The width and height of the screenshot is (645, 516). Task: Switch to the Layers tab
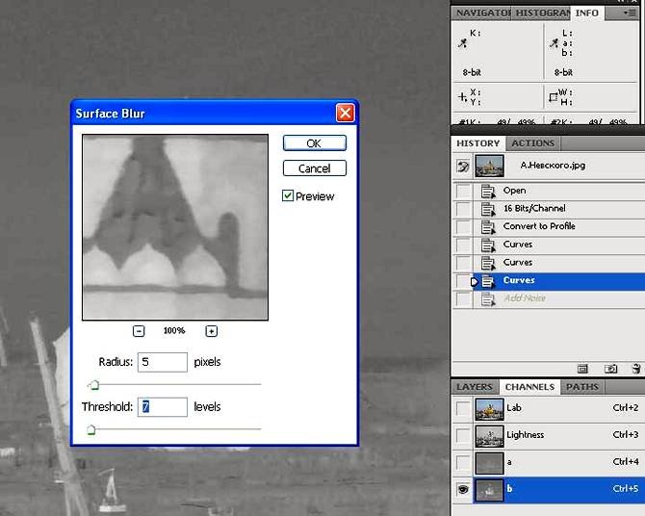click(x=475, y=387)
